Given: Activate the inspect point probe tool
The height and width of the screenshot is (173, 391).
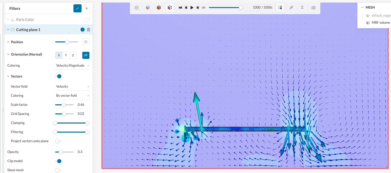Looking at the screenshot, I should coord(291,8).
